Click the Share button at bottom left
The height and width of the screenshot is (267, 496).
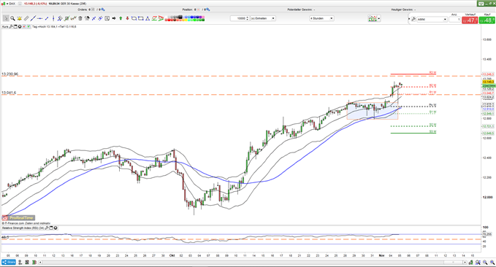(9, 263)
